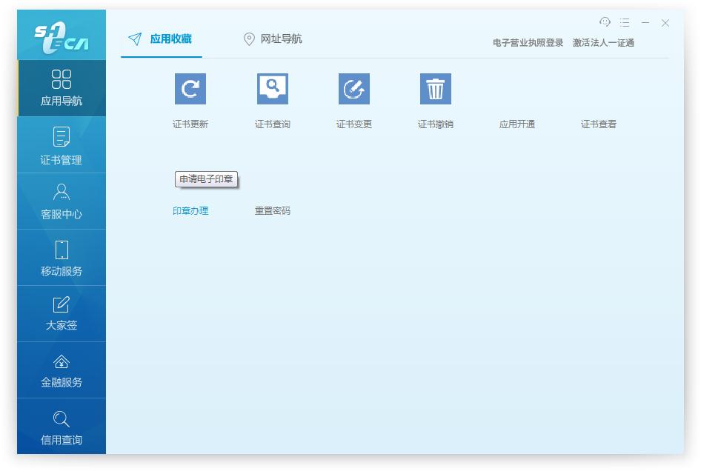Select 移动服务 from the sidebar
Image resolution: width=701 pixels, height=471 pixels.
(x=61, y=257)
